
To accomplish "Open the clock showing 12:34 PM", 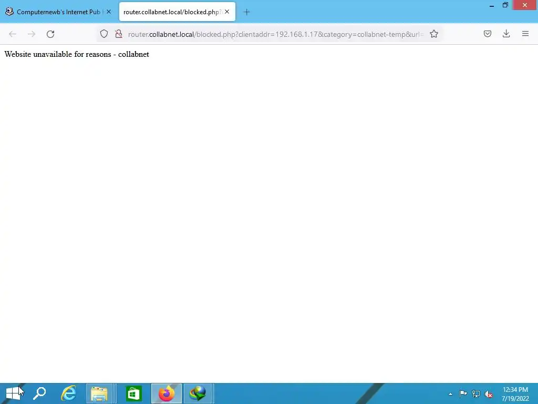I will pos(515,394).
